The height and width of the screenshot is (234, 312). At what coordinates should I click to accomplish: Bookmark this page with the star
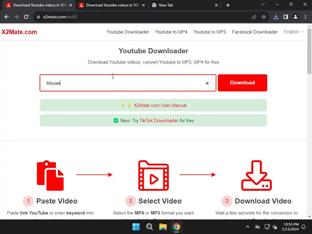264,17
